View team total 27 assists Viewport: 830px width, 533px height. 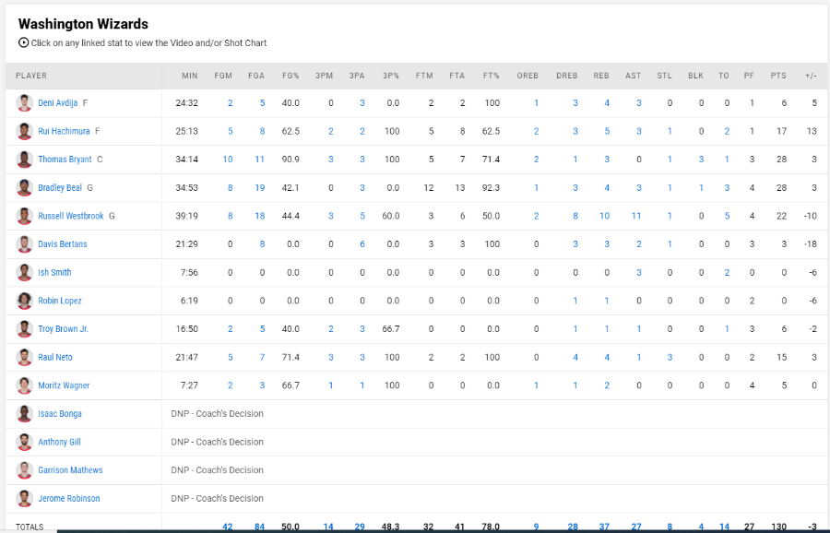[x=636, y=527]
